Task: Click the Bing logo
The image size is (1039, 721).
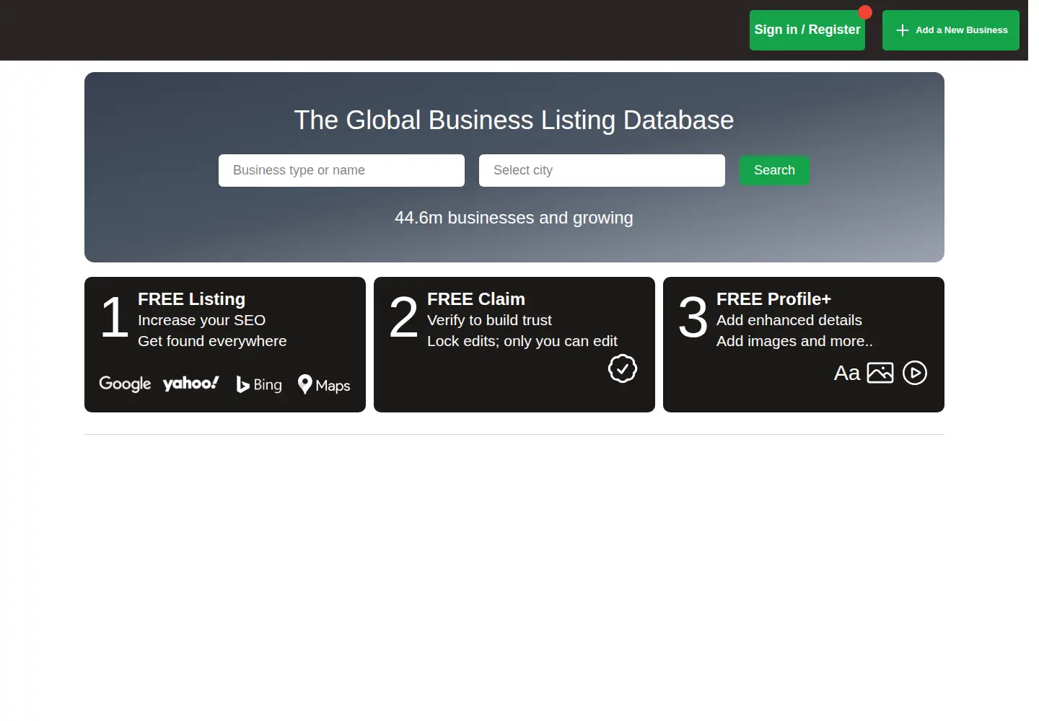Action: coord(259,385)
